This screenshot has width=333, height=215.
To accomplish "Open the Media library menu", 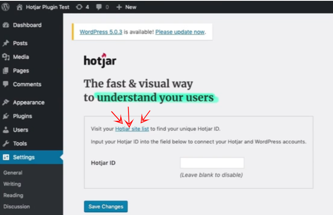I will coord(21,57).
